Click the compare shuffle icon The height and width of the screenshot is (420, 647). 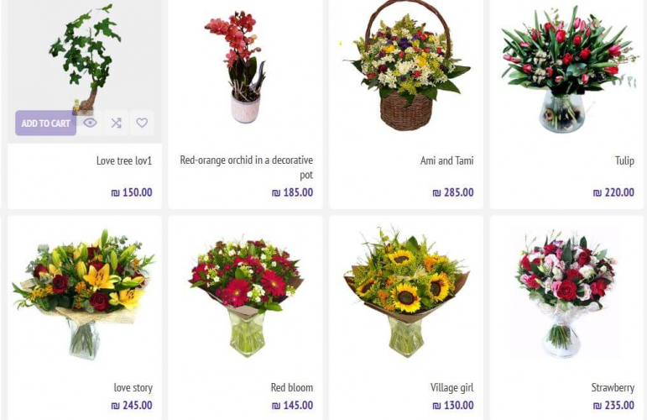[116, 123]
